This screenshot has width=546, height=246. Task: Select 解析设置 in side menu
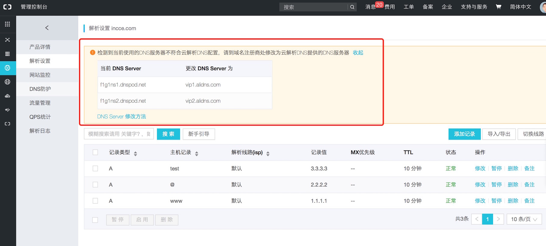pos(47,61)
